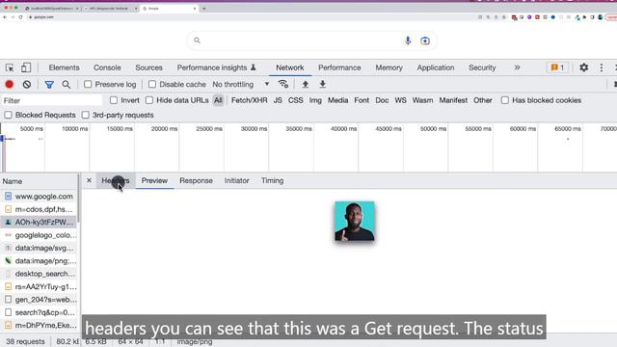Open the Headers tab of request
Image resolution: width=617 pixels, height=347 pixels.
[116, 180]
